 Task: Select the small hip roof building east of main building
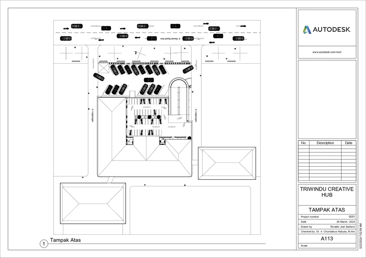(227, 163)
